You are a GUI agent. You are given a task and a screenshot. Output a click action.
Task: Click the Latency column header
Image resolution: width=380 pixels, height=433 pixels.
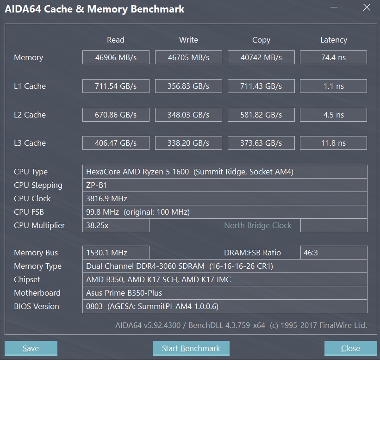(334, 40)
